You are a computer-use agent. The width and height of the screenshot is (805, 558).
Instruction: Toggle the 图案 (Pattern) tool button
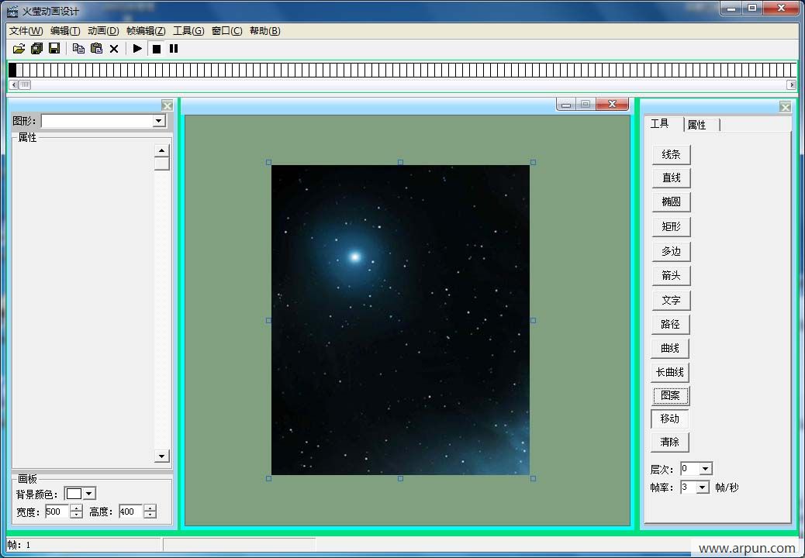click(x=670, y=396)
